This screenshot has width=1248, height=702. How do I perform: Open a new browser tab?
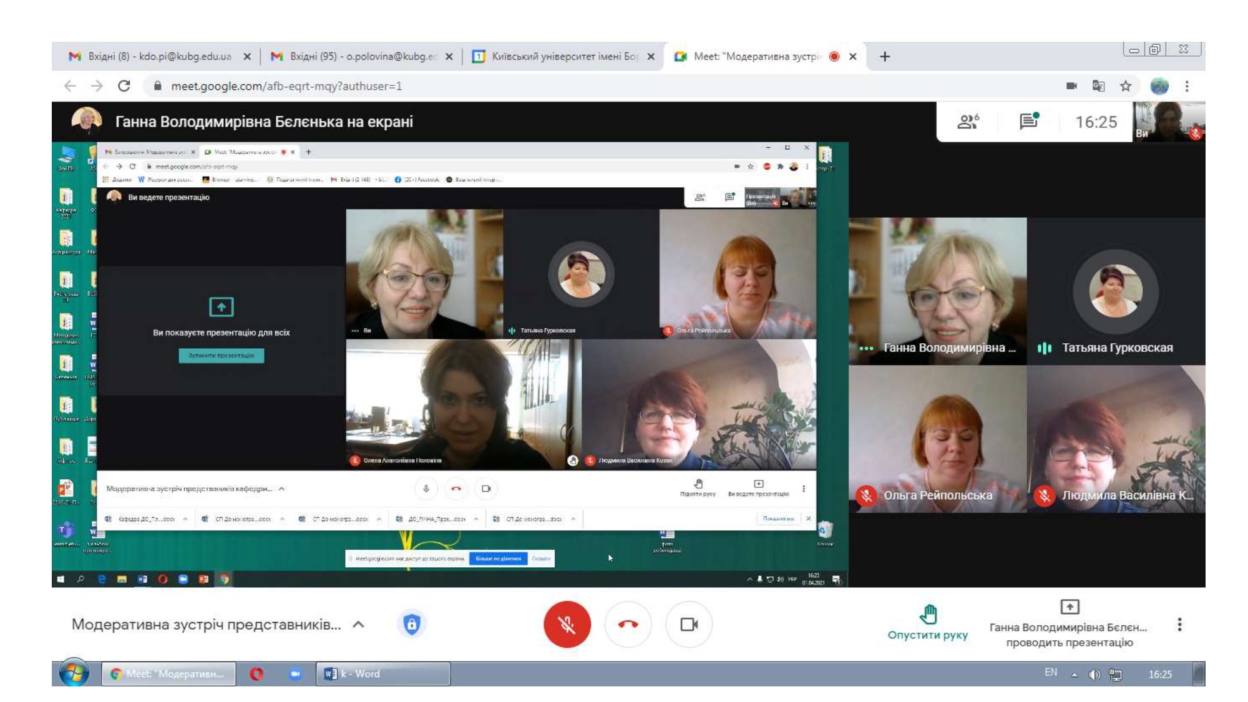(x=884, y=57)
